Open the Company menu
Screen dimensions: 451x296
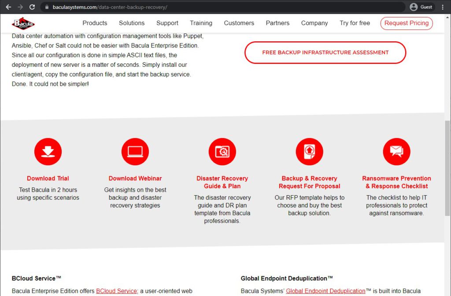314,23
